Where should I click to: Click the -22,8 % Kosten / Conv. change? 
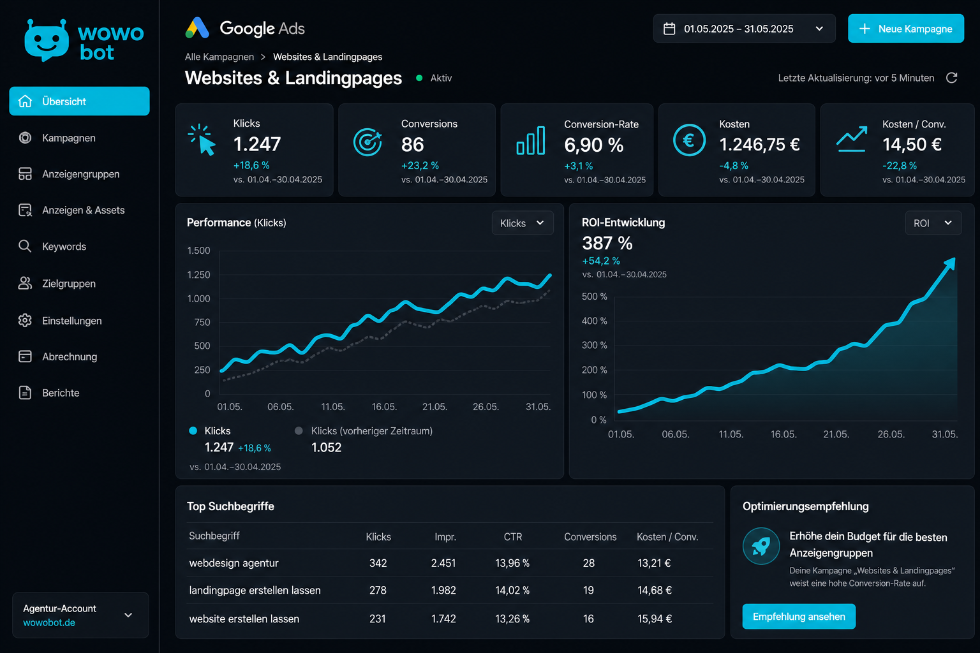[x=900, y=165]
